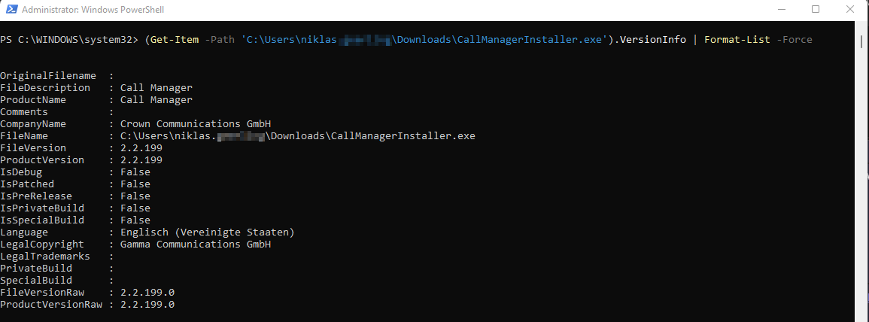Minimize the PowerShell window

(776, 10)
